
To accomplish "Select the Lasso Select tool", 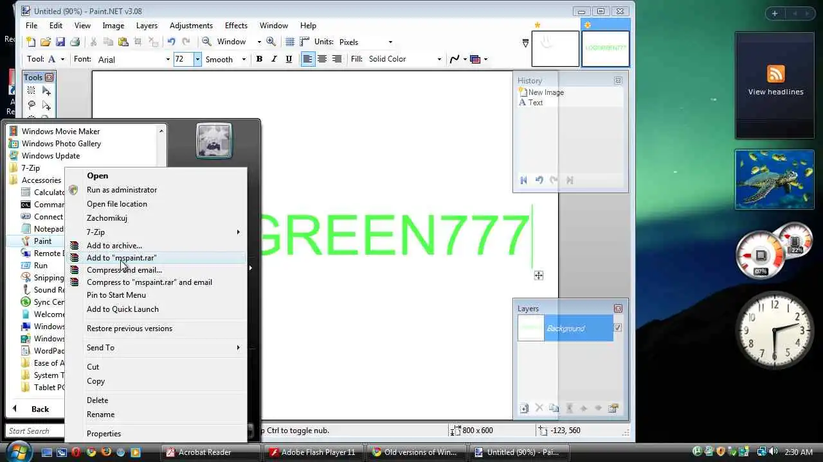I will (31, 105).
